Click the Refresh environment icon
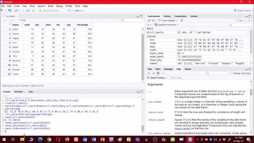 pyautogui.click(x=249, y=20)
